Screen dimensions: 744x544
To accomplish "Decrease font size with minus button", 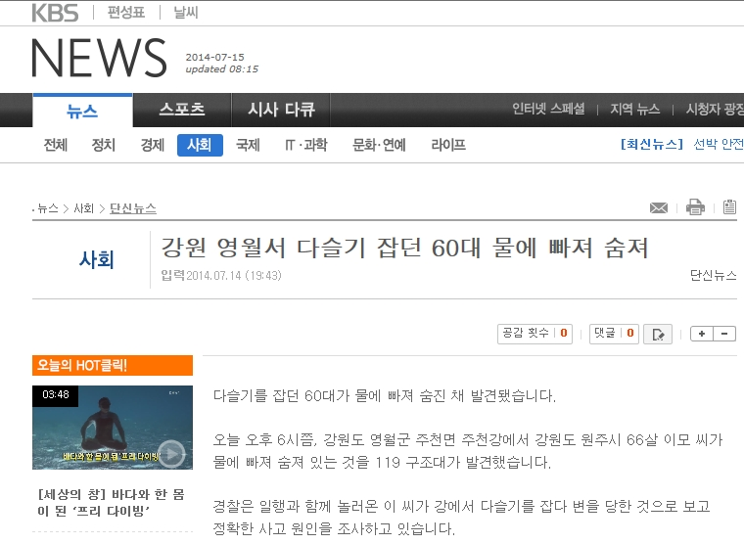I will (x=724, y=334).
